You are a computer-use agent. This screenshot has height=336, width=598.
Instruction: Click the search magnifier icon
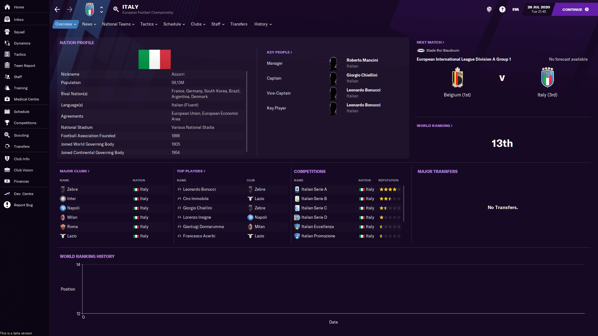tap(116, 9)
